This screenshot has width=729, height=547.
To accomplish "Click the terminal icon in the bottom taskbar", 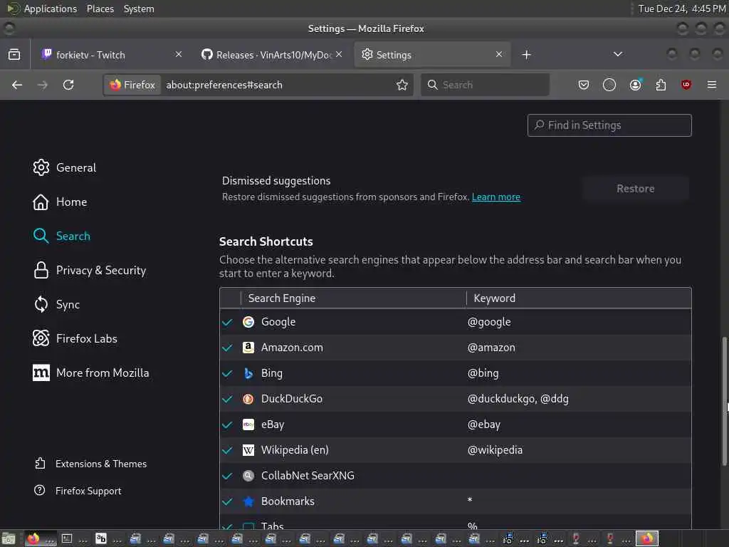I will click(67, 538).
